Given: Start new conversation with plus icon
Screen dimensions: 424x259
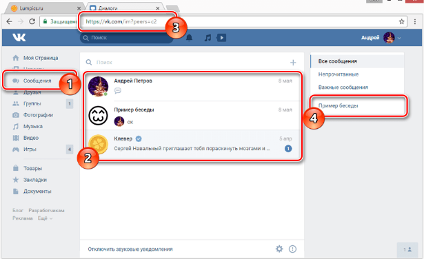Looking at the screenshot, I should coord(293,63).
